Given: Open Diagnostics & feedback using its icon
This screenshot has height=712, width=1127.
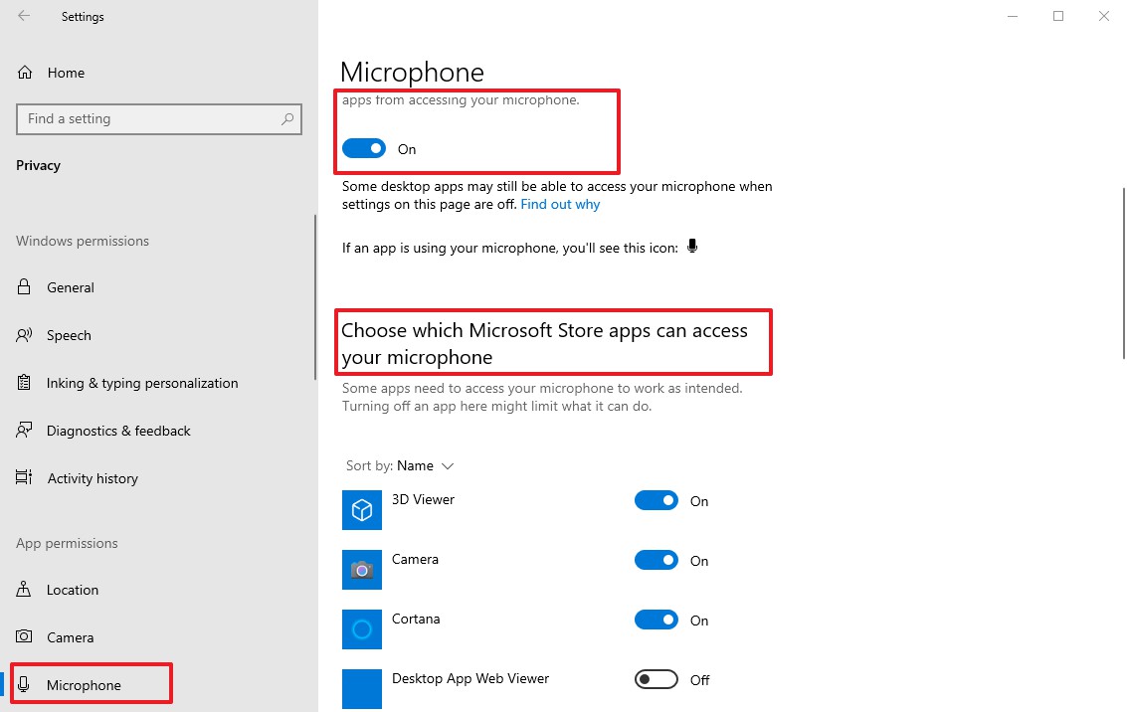Looking at the screenshot, I should (x=25, y=431).
